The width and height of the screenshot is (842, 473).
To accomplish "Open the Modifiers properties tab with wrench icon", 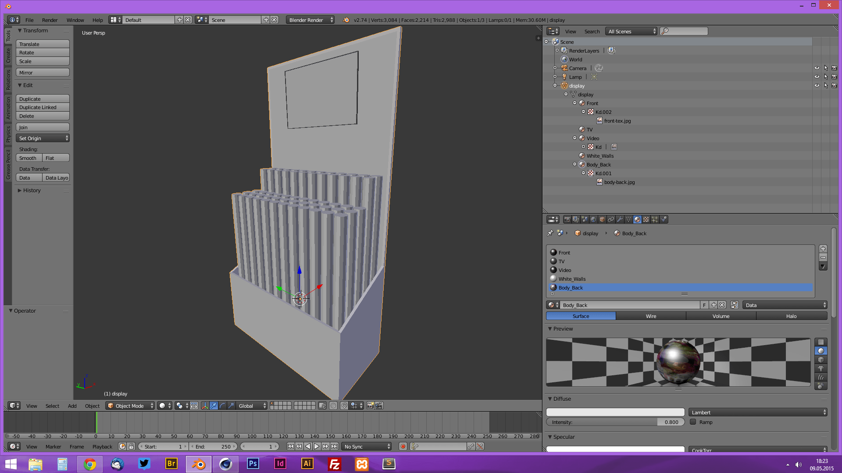I will 620,219.
